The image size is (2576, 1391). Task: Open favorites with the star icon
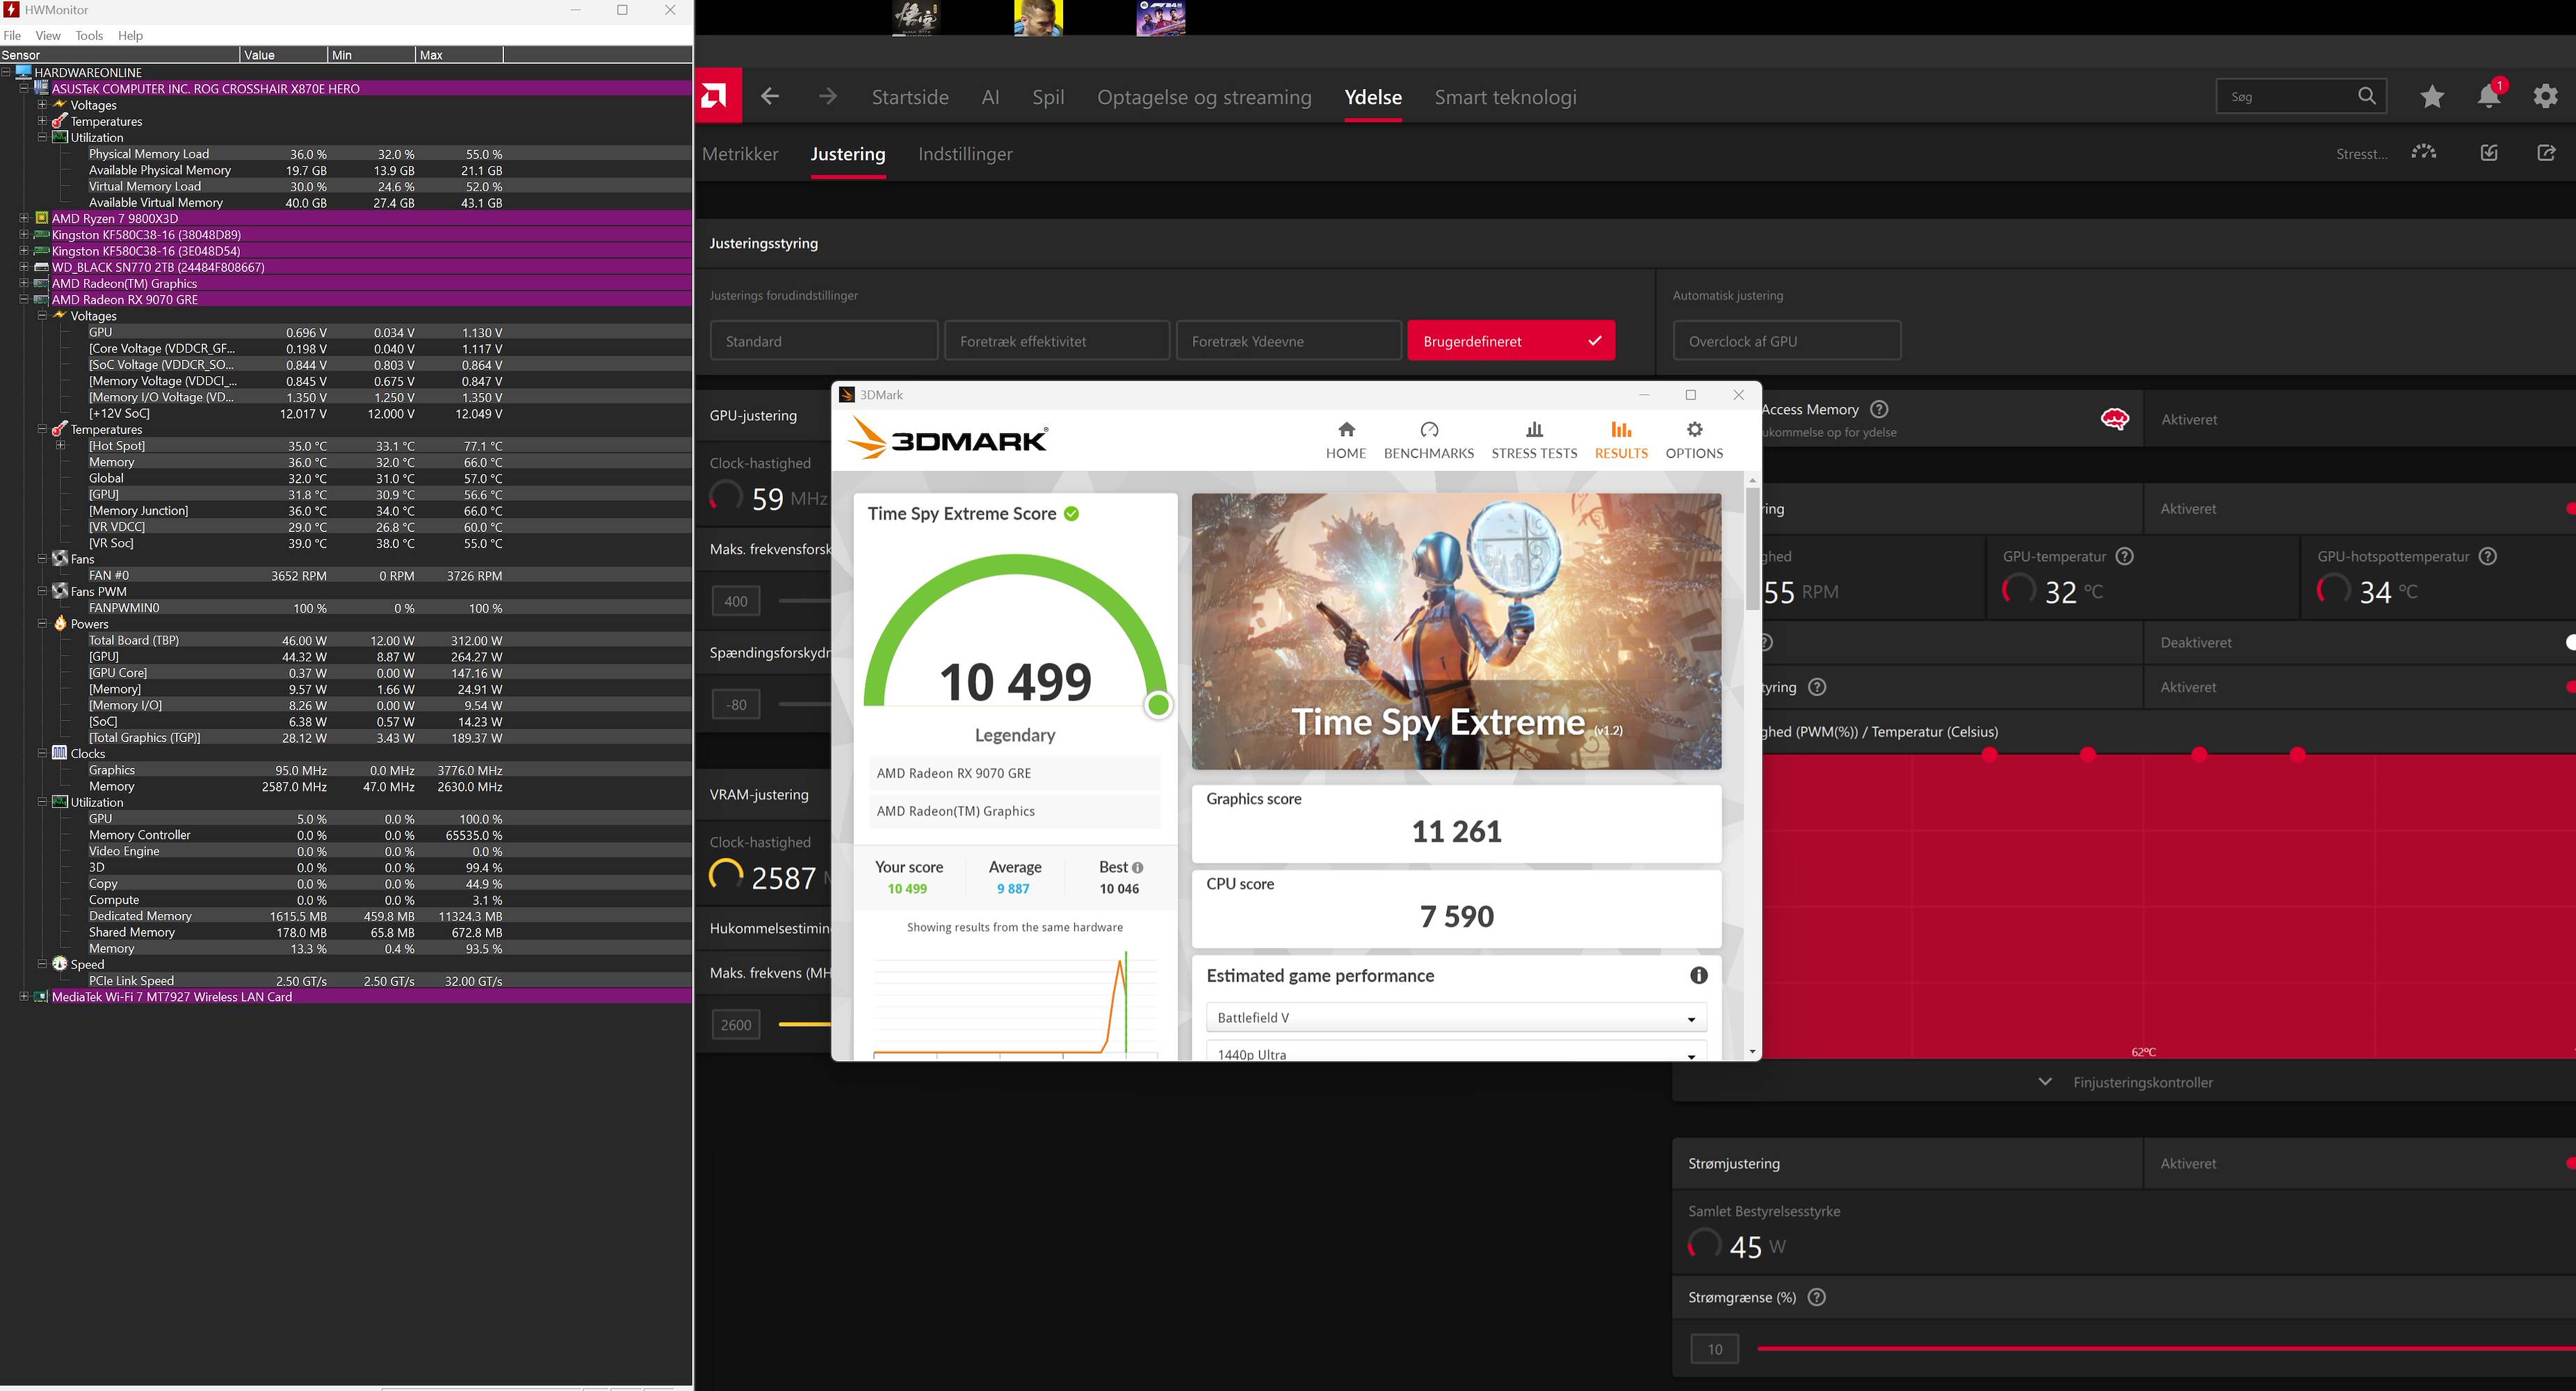2432,96
